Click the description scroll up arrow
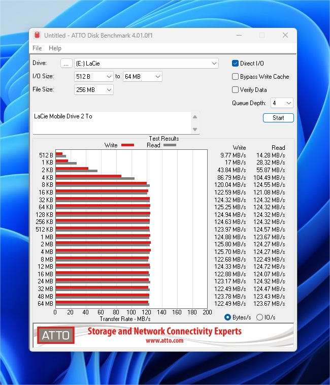This screenshot has width=330, height=385. [x=195, y=117]
